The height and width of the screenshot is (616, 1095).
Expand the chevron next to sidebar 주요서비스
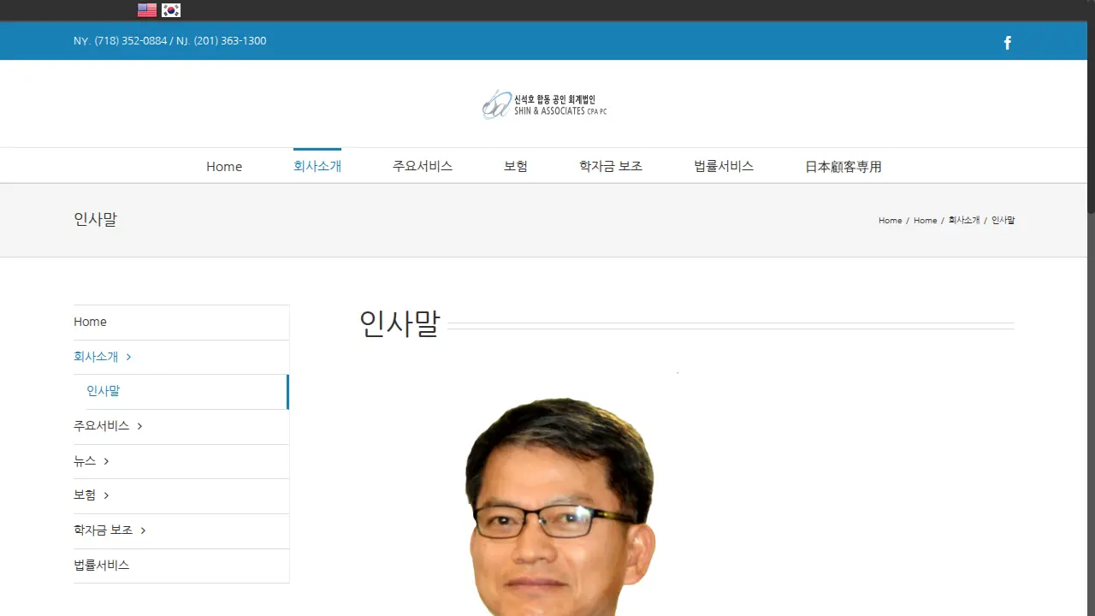point(139,426)
